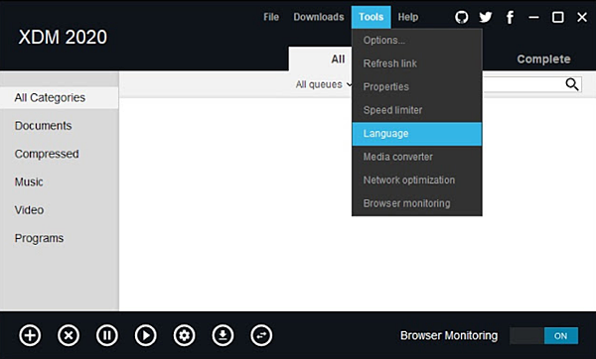Open the Facebook icon
This screenshot has height=359, width=596.
point(510,17)
